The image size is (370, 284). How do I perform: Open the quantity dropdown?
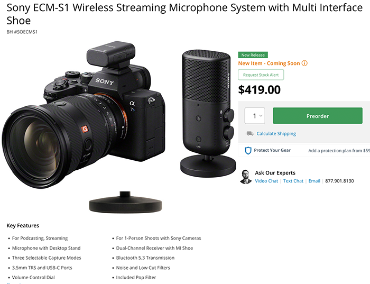255,116
